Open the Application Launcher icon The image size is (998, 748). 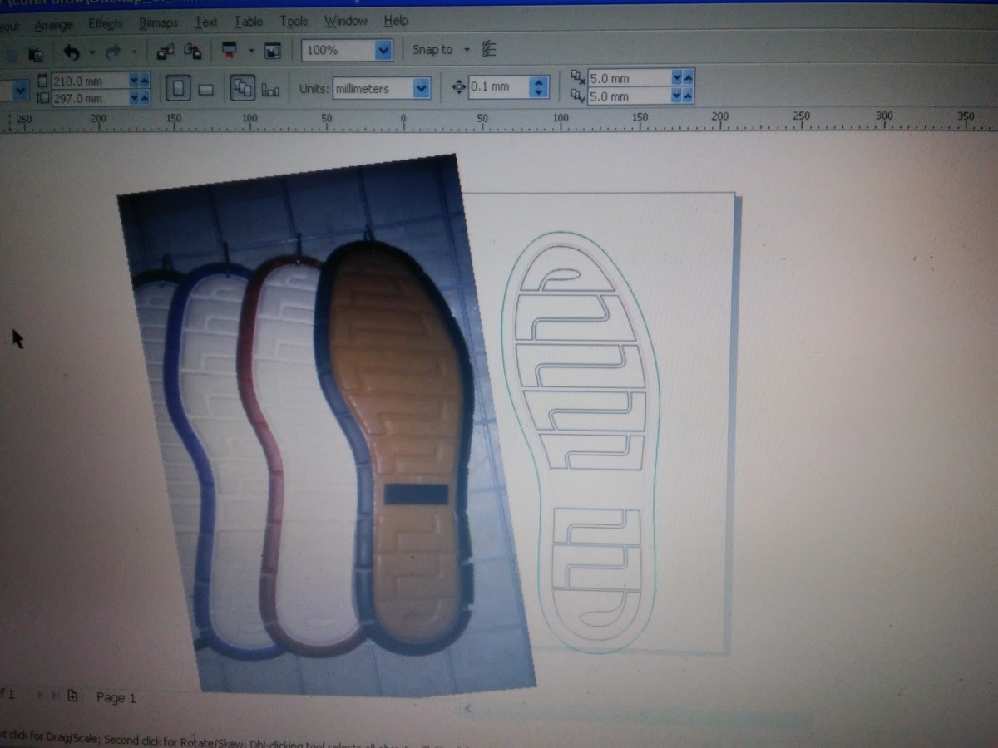[x=230, y=52]
